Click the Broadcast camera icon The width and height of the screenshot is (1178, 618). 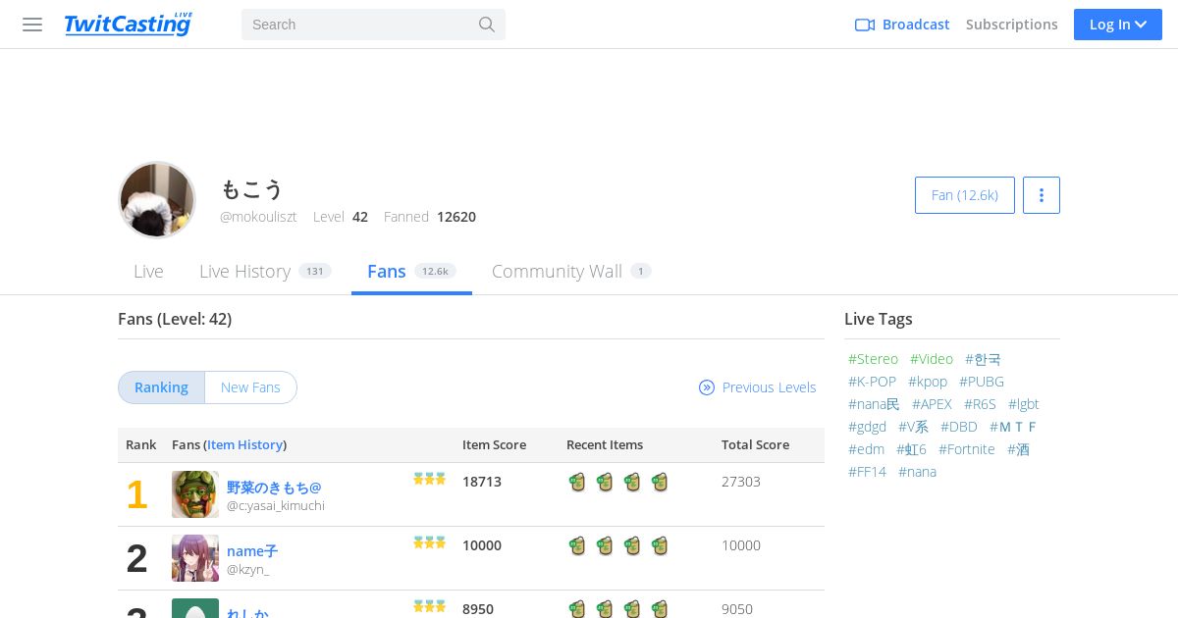(865, 25)
